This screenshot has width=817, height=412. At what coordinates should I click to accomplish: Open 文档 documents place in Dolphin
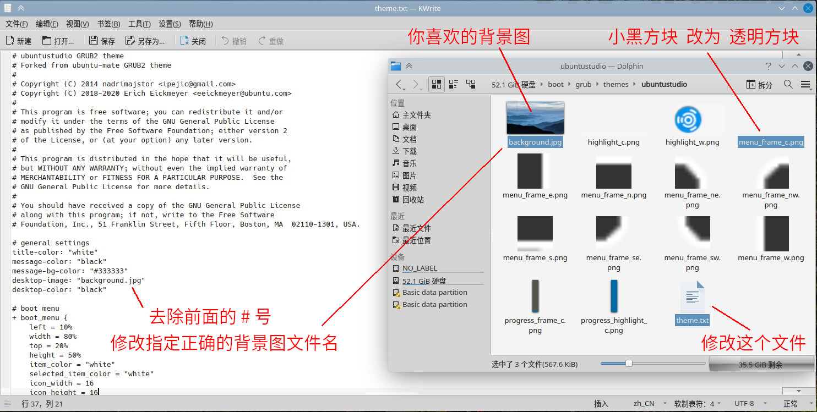[x=404, y=139]
